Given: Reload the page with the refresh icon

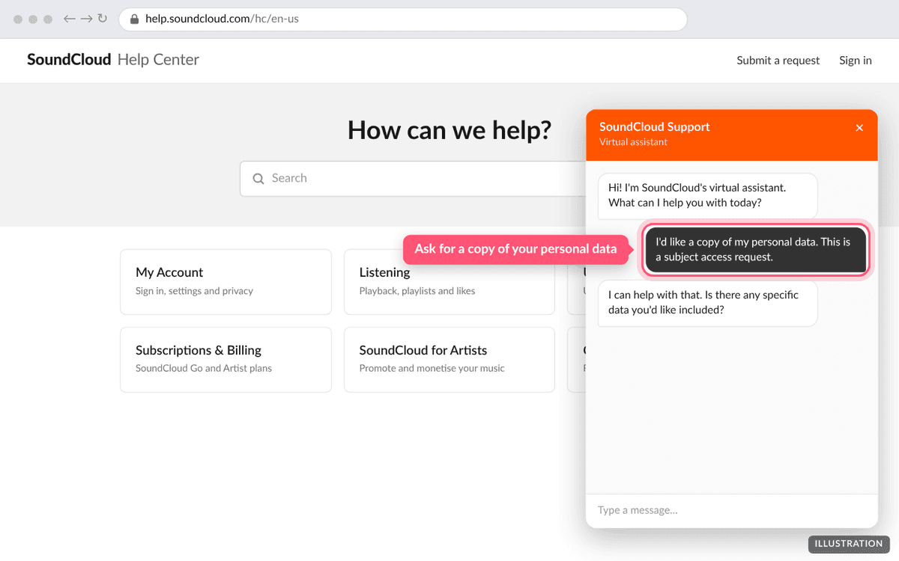Looking at the screenshot, I should click(x=103, y=19).
